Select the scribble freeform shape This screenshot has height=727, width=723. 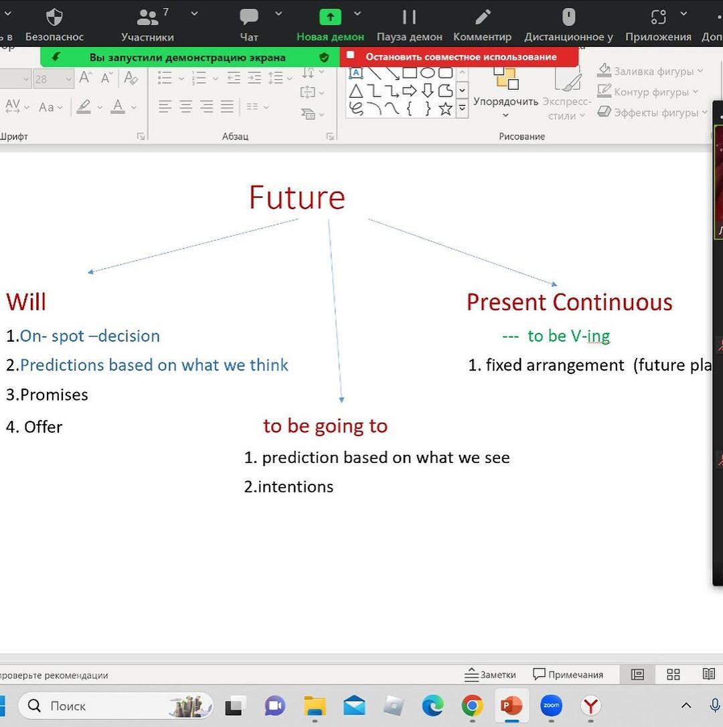coord(355,109)
